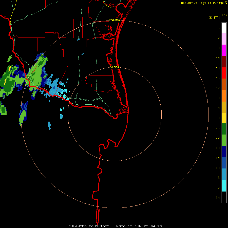Click the KBRO station identifier
This screenshot has width=228, height=228.
pos(121,226)
